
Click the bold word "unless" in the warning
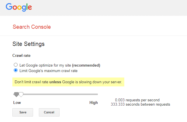click(x=55, y=82)
